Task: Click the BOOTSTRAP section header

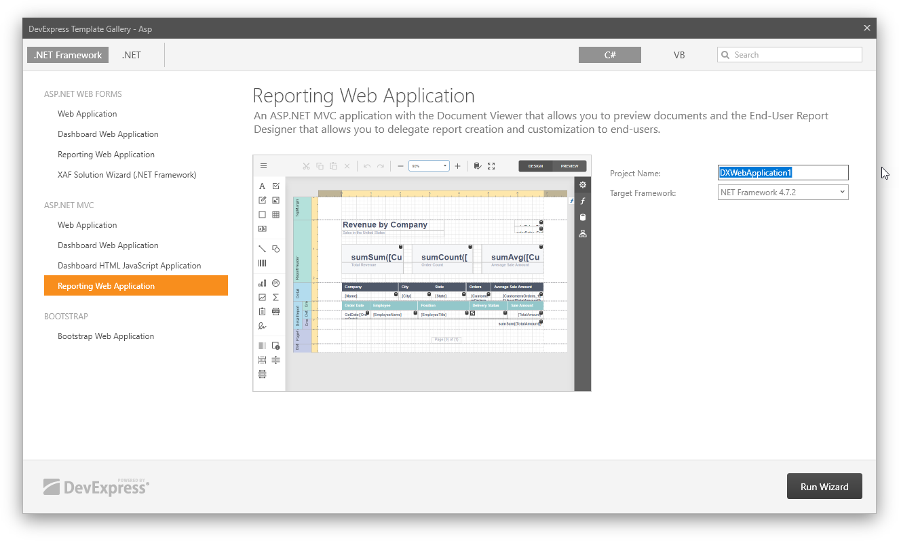Action: click(x=66, y=317)
